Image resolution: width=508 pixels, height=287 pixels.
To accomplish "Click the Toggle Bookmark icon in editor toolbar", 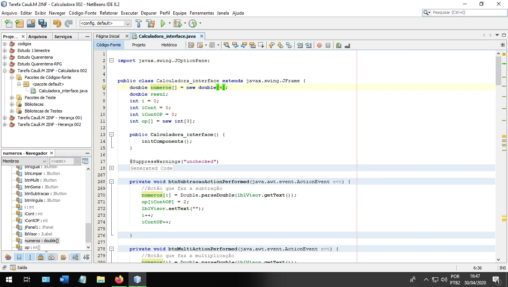I will coord(289,45).
